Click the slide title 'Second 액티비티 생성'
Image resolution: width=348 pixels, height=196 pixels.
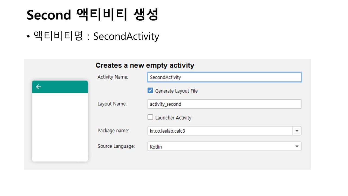92,15
